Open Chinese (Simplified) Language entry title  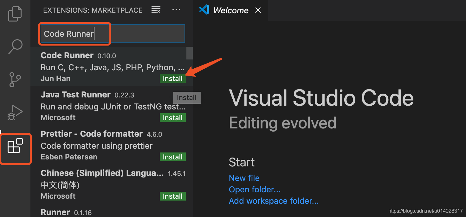(102, 173)
